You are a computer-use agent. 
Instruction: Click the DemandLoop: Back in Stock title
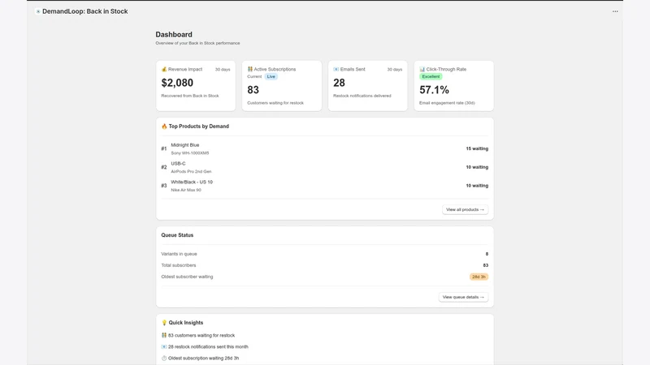pos(85,11)
